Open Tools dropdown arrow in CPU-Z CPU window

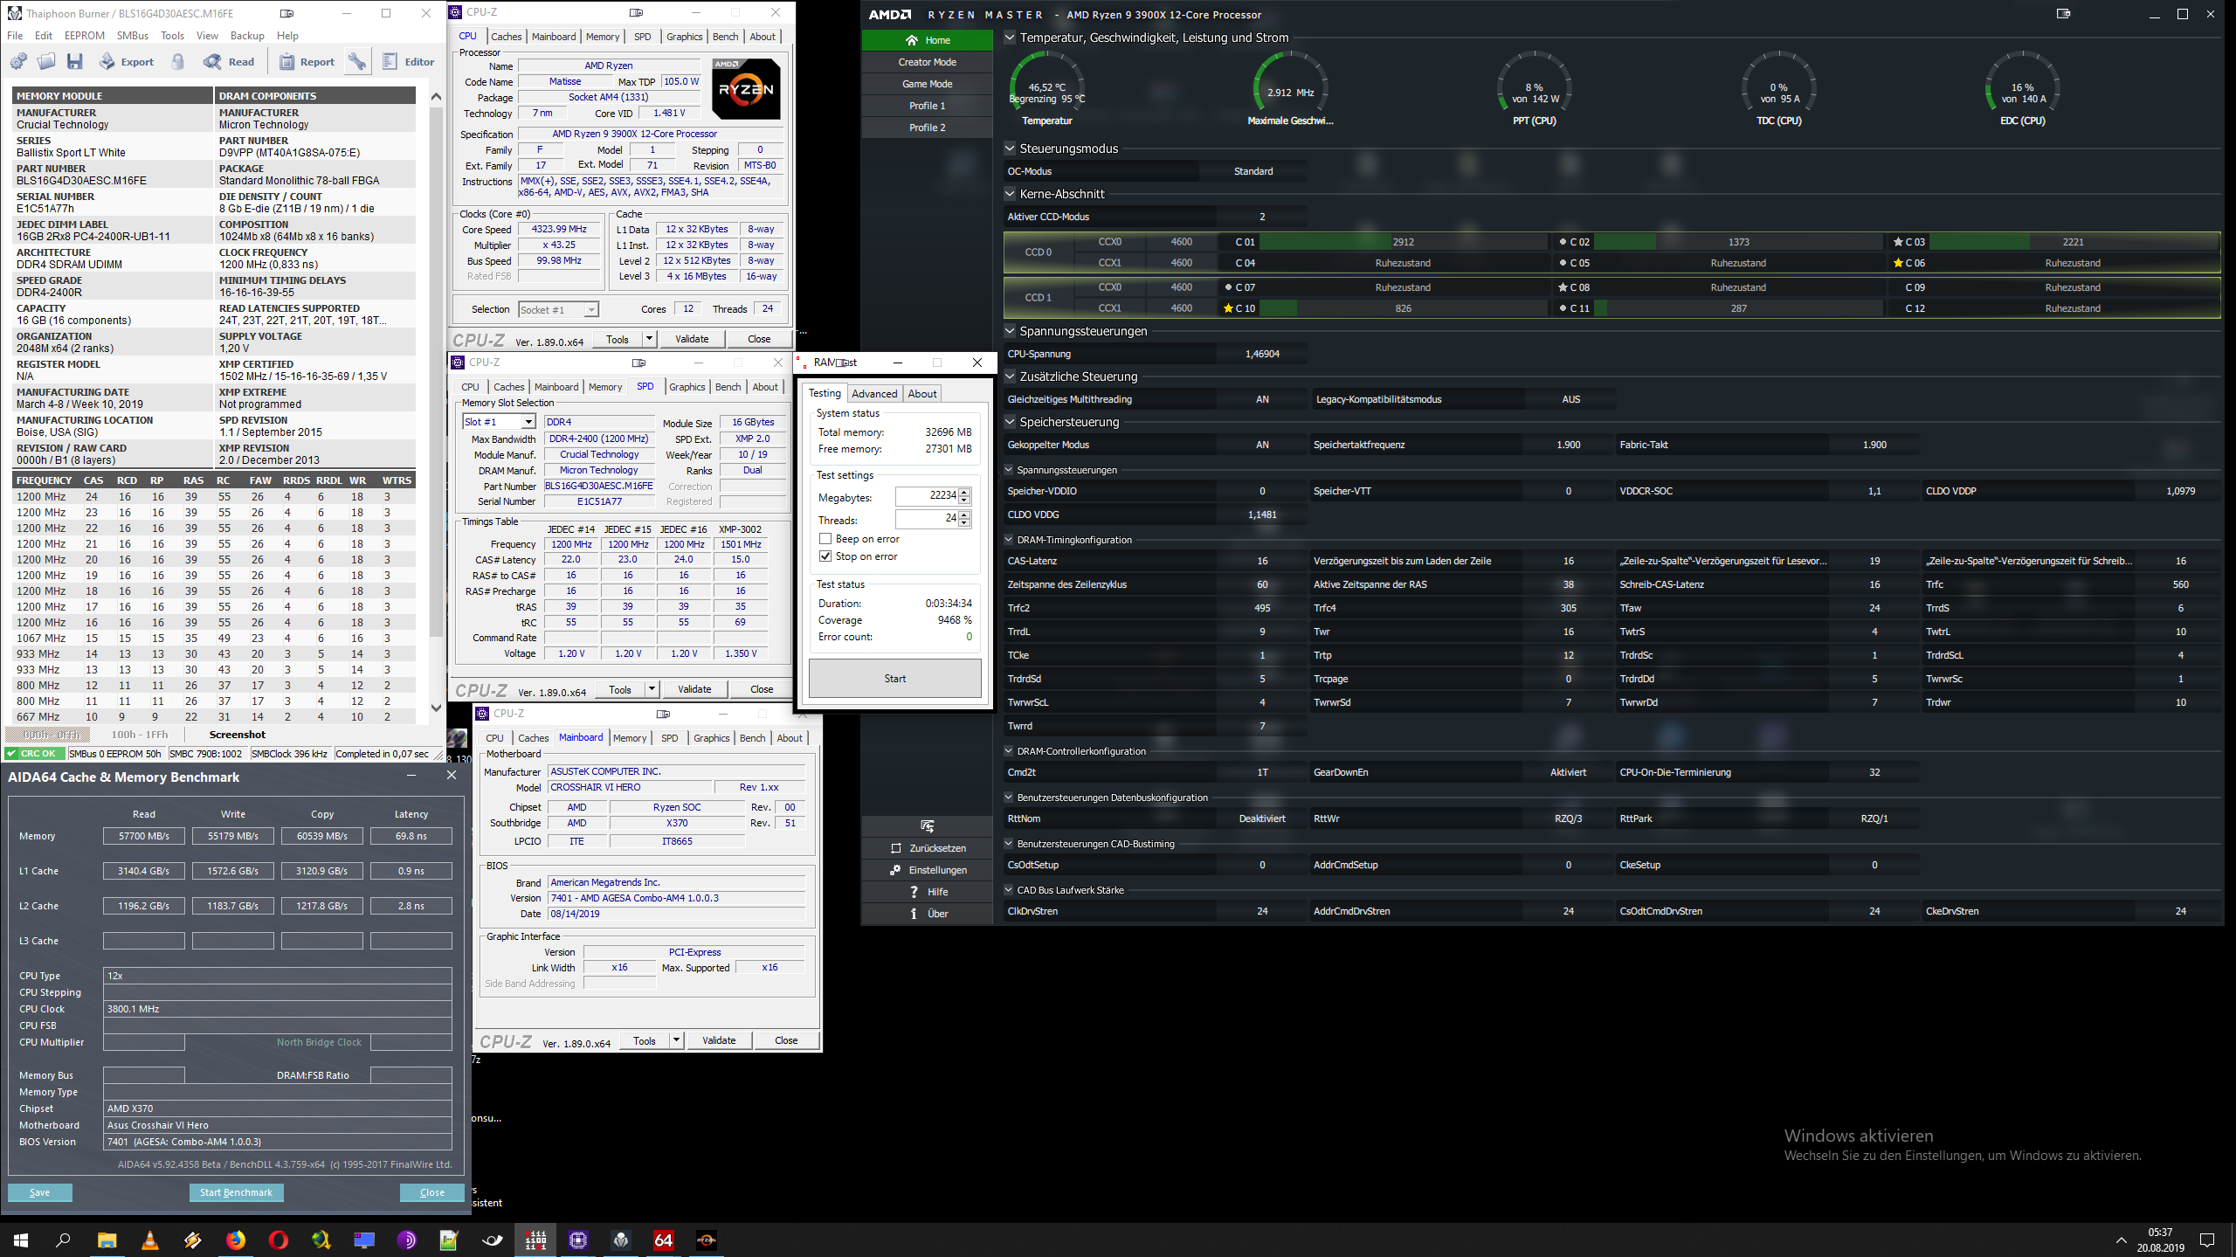click(649, 339)
